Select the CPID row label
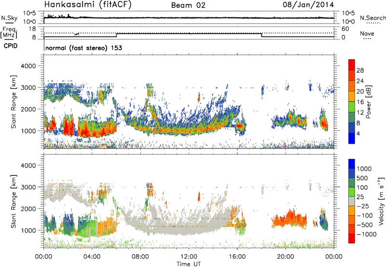 tap(11, 46)
